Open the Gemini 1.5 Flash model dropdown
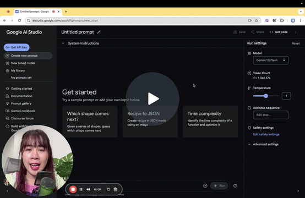 point(270,61)
